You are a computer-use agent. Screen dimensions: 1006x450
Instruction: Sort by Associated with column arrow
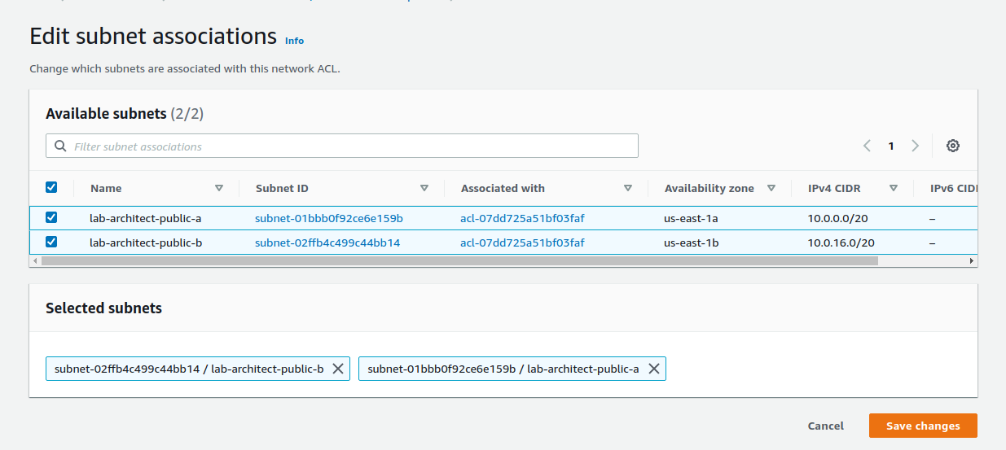point(627,188)
